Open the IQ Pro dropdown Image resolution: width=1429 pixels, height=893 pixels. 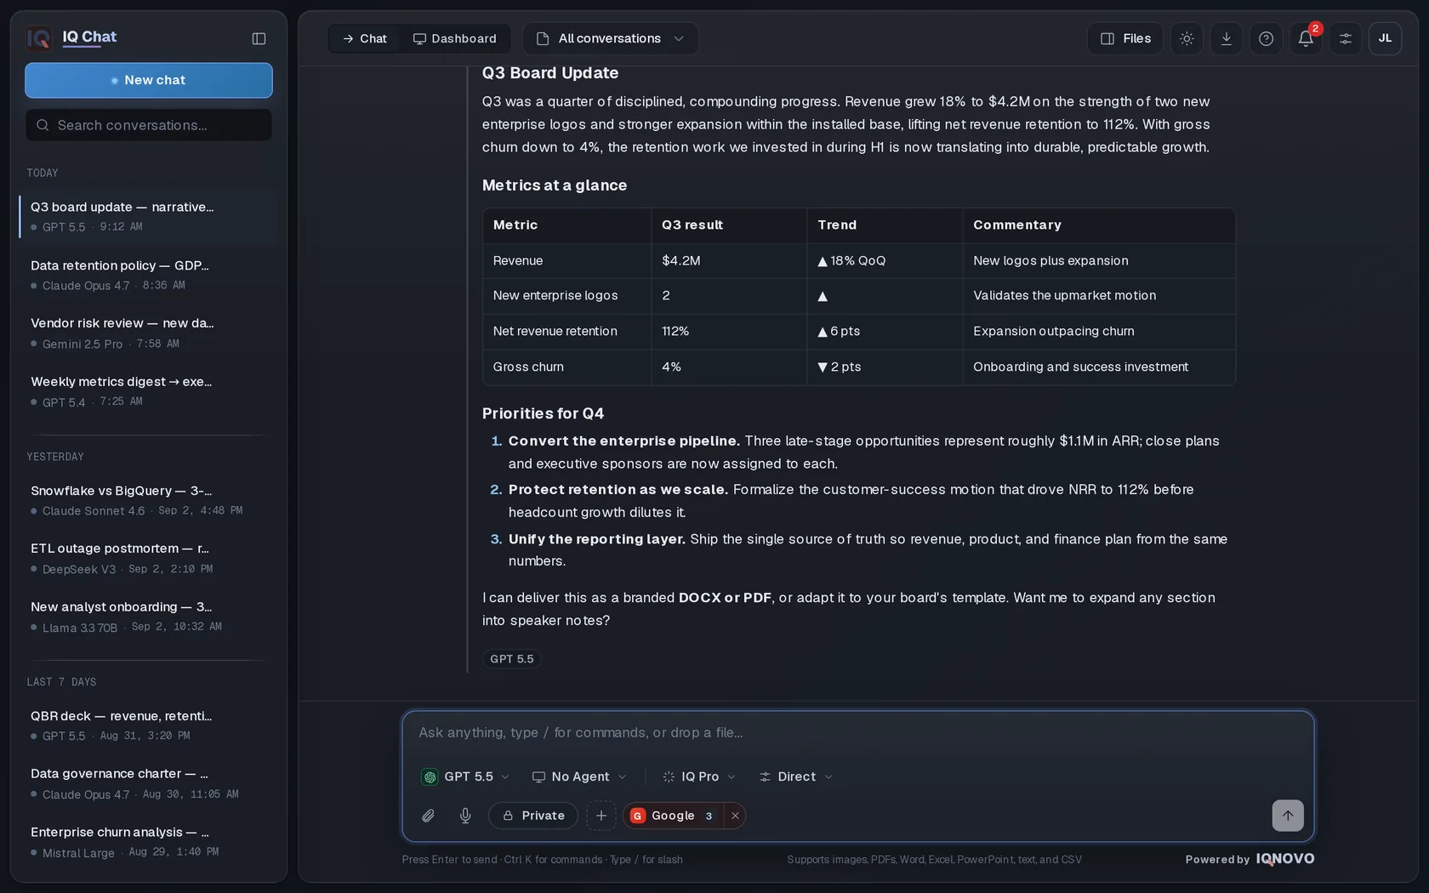pos(699,776)
